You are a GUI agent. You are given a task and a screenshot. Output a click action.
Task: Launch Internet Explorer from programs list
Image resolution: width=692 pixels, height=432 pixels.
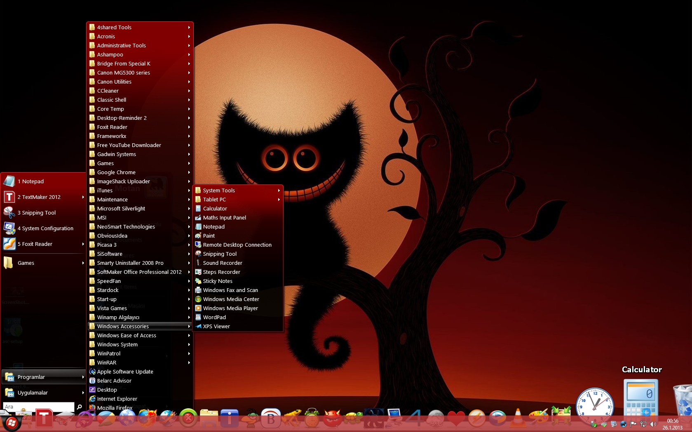(x=140, y=399)
